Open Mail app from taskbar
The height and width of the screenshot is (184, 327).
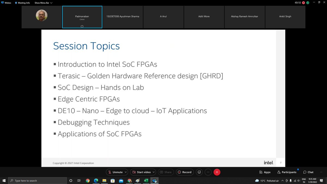point(121,180)
